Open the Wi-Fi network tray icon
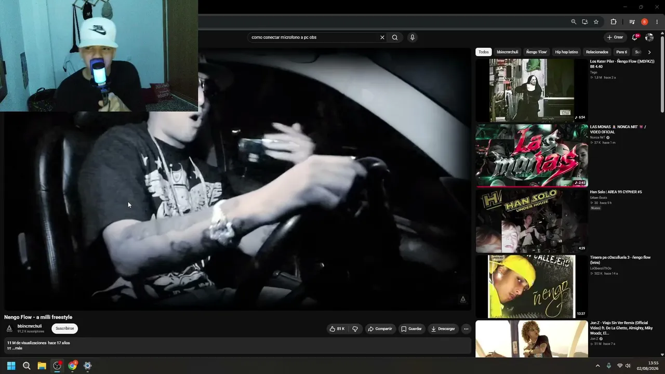Viewport: 665px width, 374px height. [620, 366]
